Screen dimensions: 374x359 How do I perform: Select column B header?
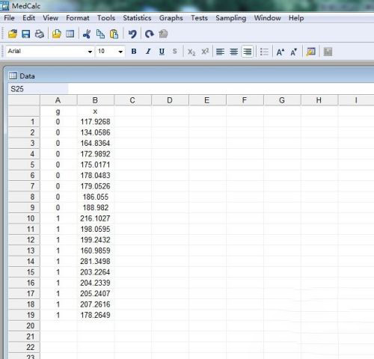(x=96, y=100)
